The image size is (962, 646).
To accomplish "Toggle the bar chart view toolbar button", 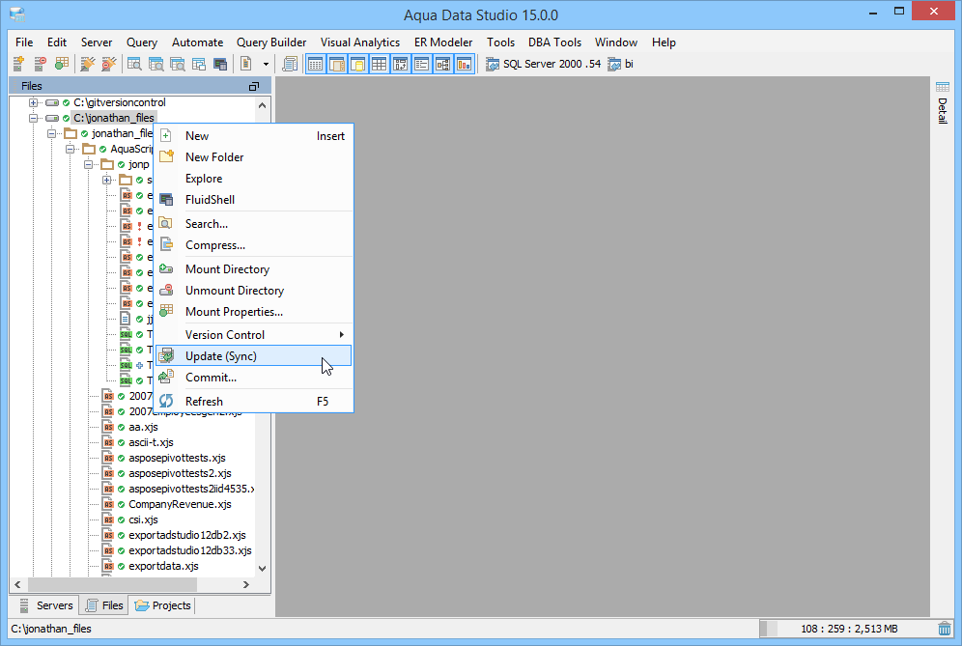I will 465,64.
